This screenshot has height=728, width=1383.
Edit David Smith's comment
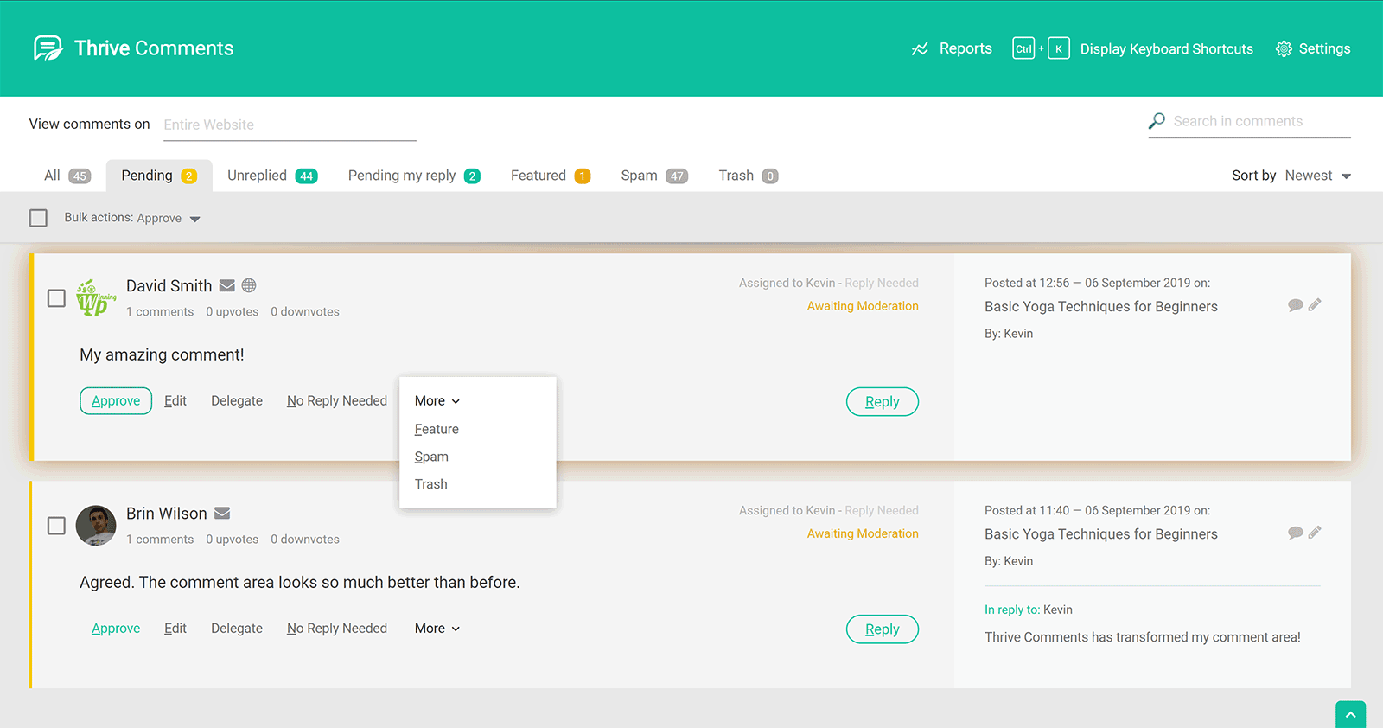pos(175,401)
